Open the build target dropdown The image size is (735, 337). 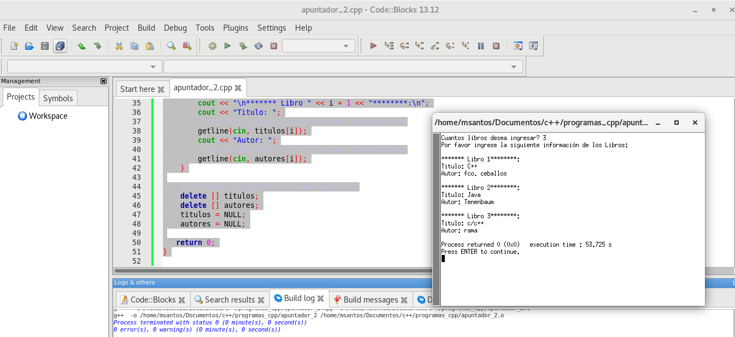coord(319,46)
